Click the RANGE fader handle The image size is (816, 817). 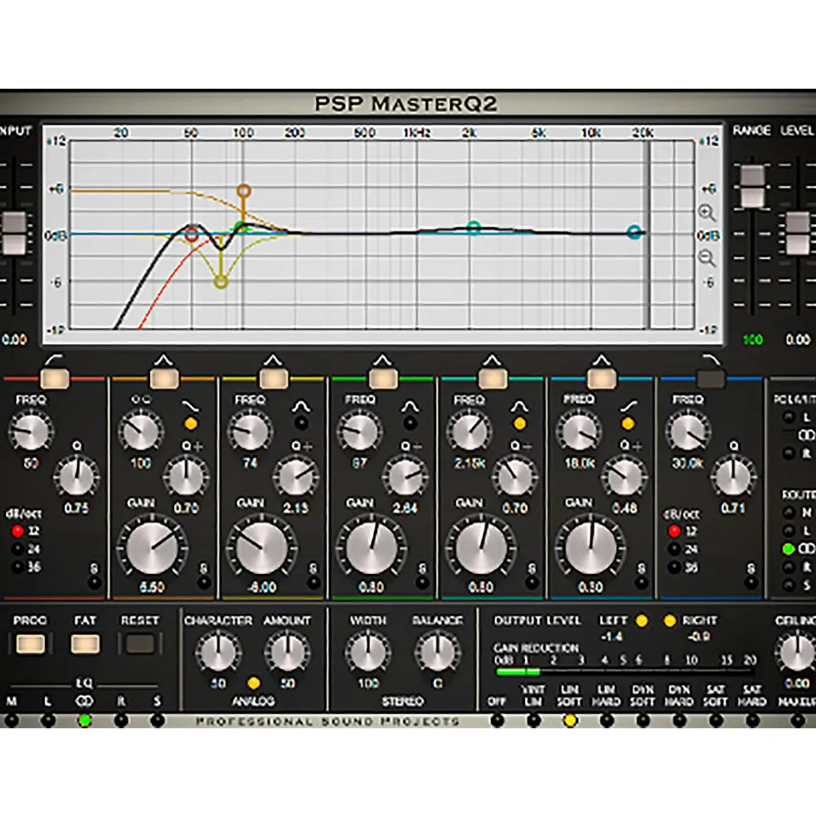(x=752, y=187)
